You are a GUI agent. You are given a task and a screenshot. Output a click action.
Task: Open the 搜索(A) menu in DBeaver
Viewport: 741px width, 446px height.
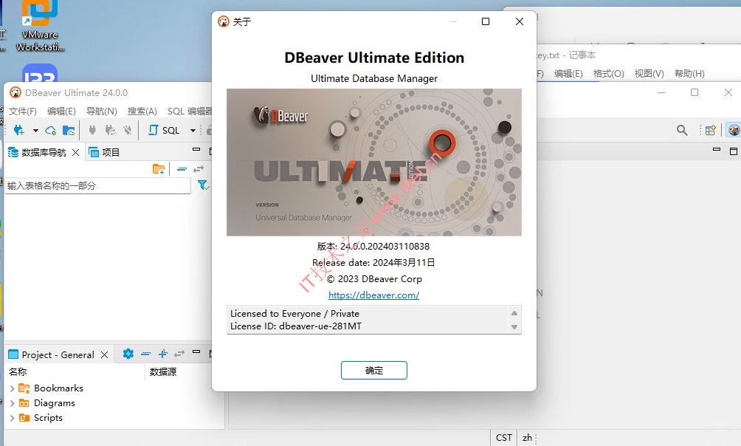[x=142, y=111]
